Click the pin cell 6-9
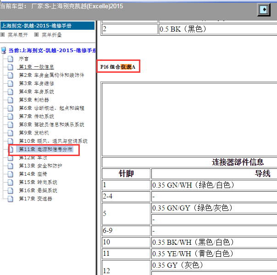The width and height of the screenshot is (277, 275). 126,231
